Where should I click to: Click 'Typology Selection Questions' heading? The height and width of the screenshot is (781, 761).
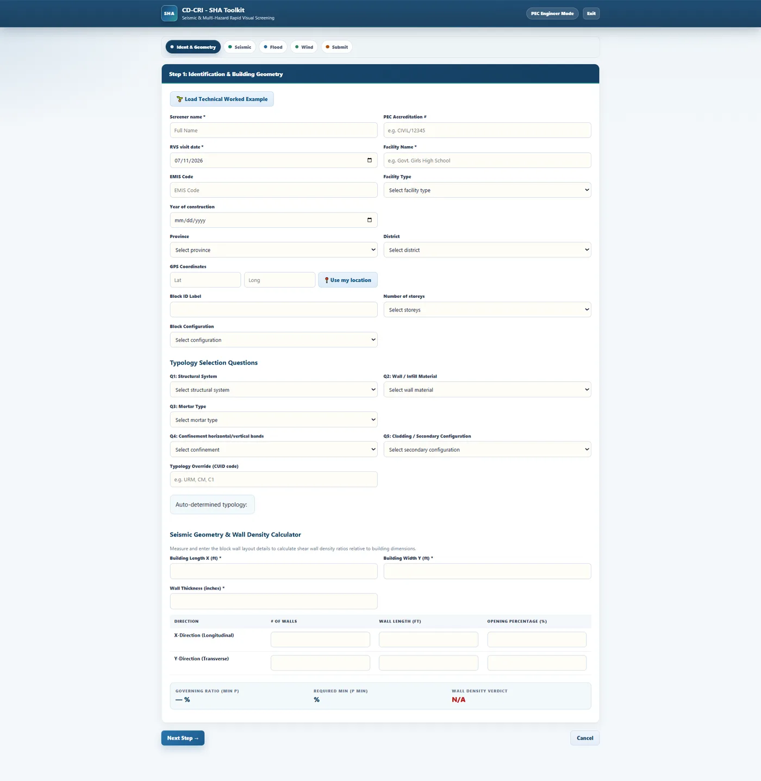pos(214,363)
